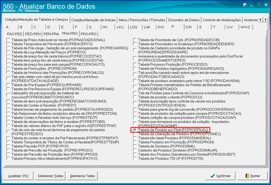Check Cadastro de Produtos Similares (PCPRODSIMILAR)
Viewport: 271px width, 185px height.
tap(135, 151)
